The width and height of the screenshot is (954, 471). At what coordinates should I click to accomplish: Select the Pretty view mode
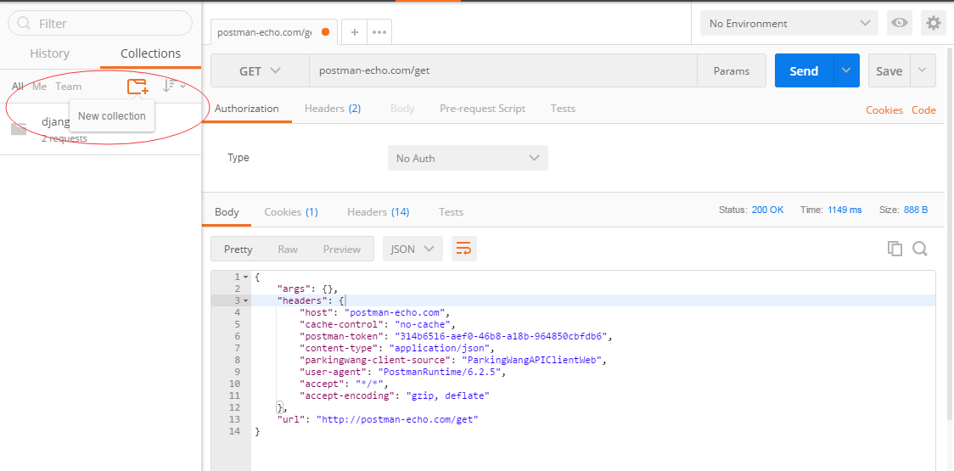point(238,249)
